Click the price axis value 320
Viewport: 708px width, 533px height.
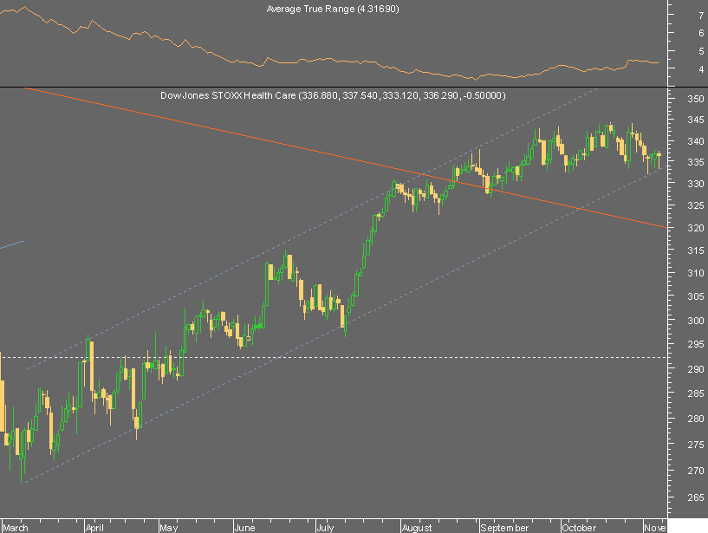point(695,228)
